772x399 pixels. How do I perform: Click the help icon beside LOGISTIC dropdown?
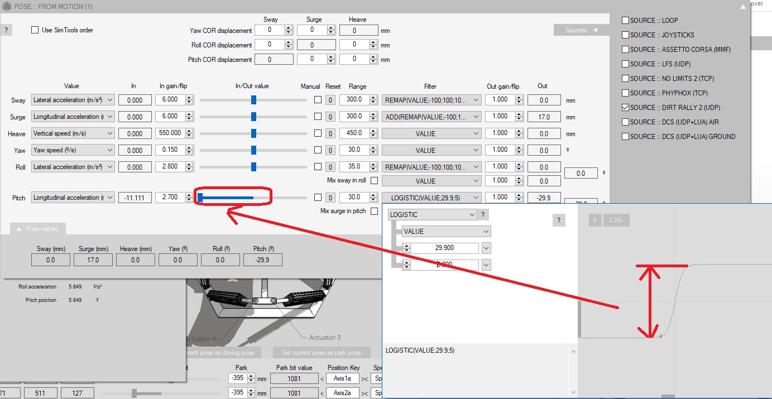[x=483, y=215]
